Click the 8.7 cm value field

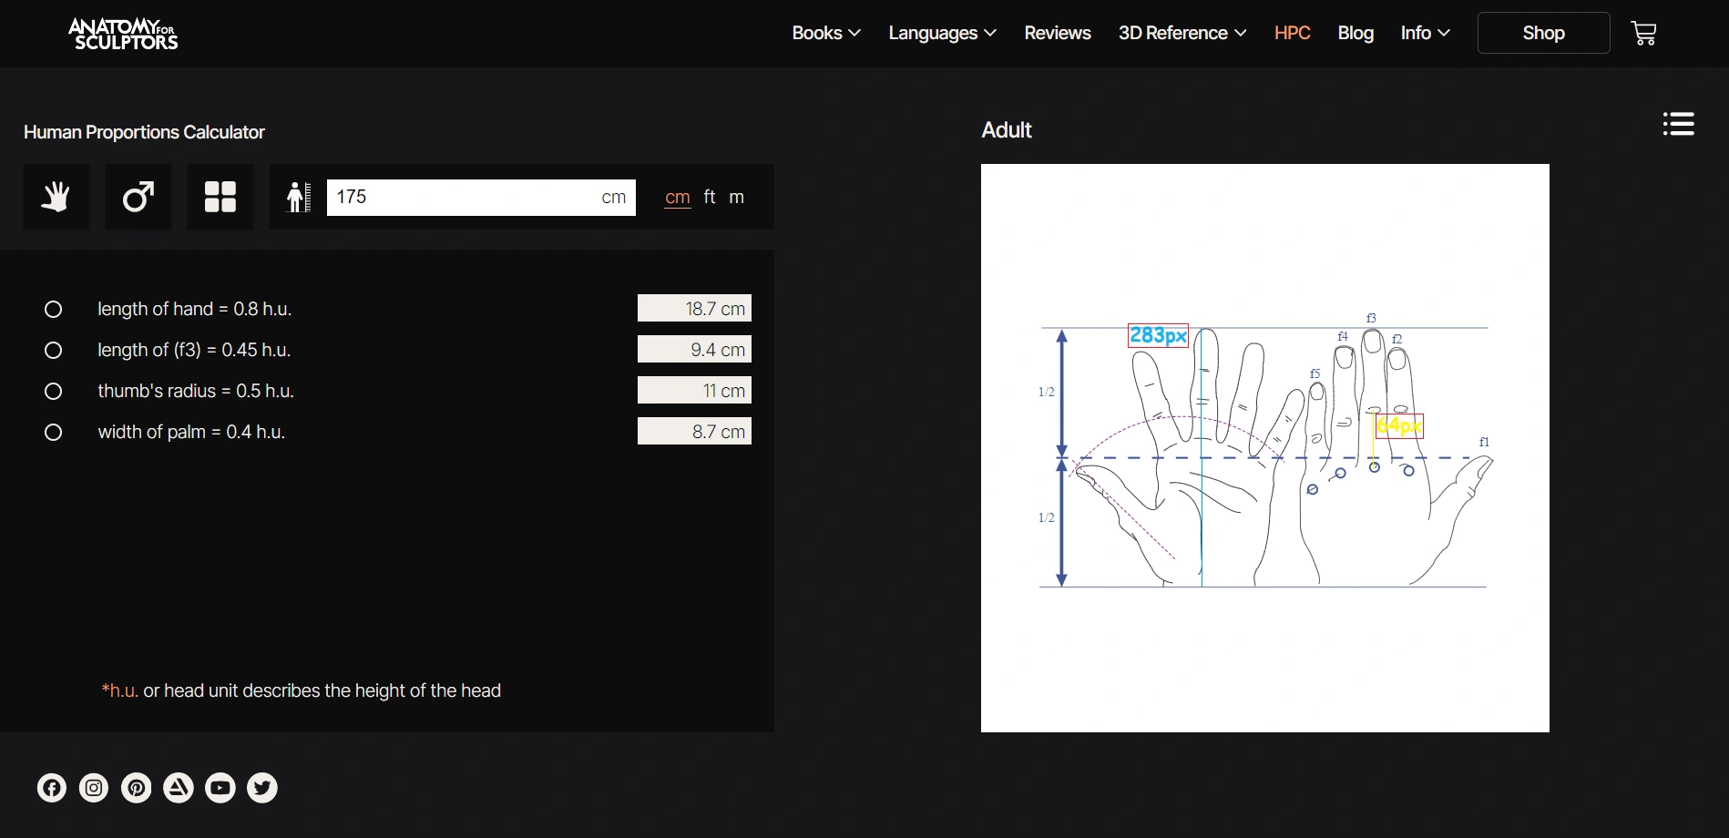pyautogui.click(x=694, y=432)
